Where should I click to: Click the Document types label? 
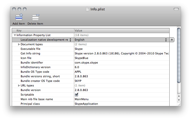pos(32,44)
